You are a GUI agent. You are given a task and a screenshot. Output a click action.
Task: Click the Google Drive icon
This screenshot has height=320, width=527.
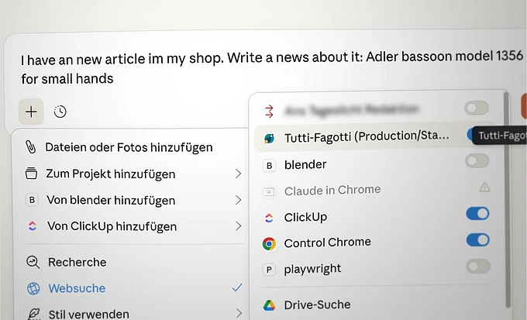[x=269, y=305]
